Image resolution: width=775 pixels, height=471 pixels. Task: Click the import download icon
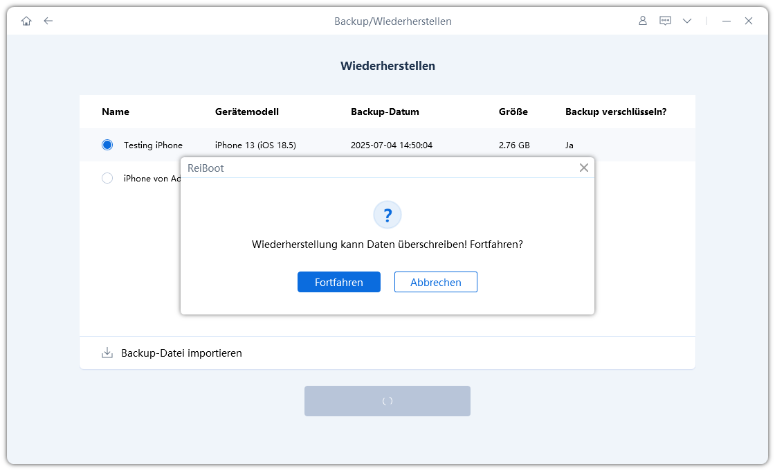point(106,353)
